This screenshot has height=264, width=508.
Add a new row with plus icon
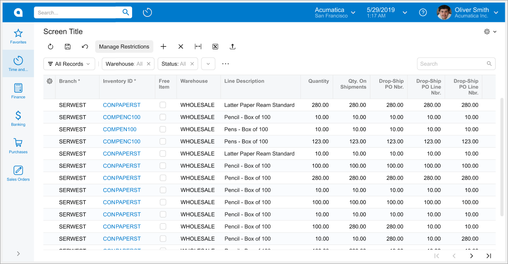click(x=164, y=47)
